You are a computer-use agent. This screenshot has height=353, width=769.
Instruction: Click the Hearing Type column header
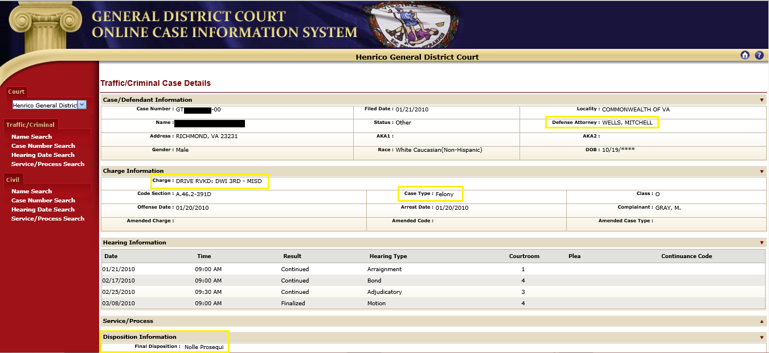point(388,256)
